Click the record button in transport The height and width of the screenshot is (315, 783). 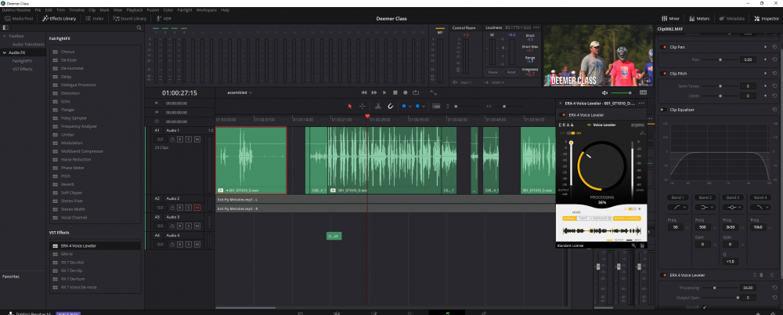(405, 92)
